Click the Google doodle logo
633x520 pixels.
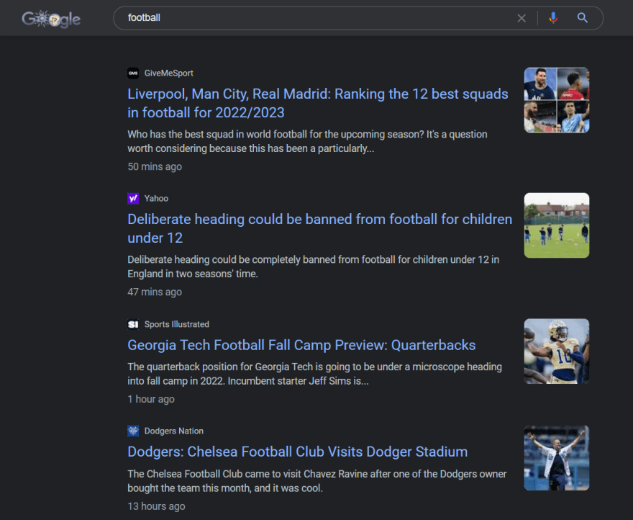[51, 19]
